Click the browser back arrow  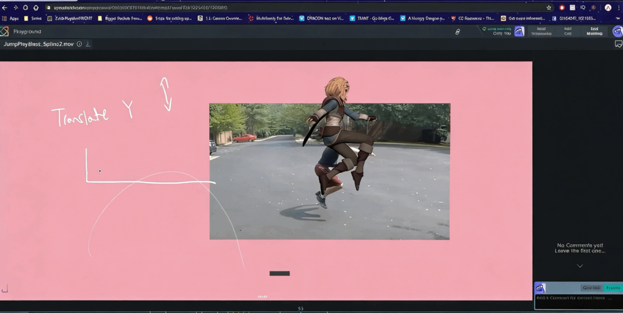tap(5, 8)
